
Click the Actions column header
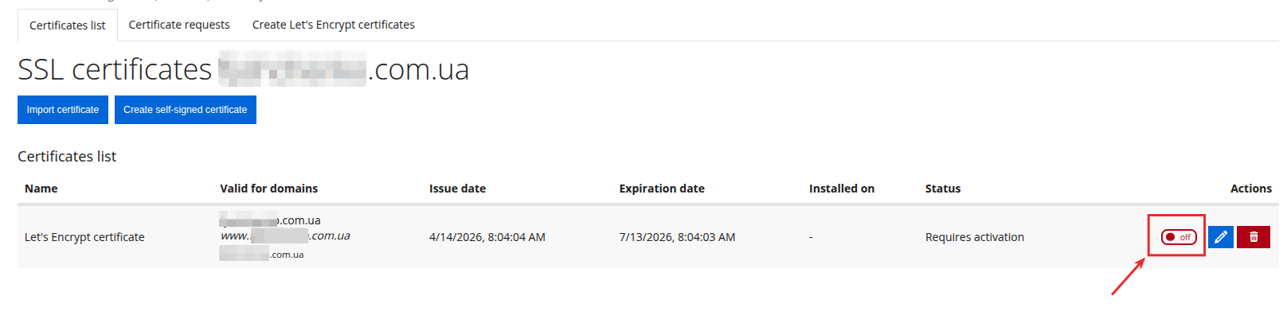[x=1250, y=189]
